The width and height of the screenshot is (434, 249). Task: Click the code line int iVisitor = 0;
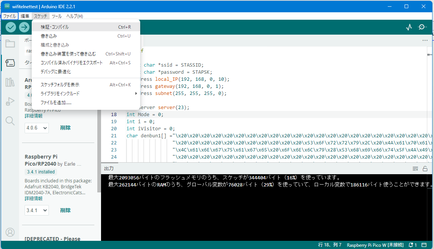pyautogui.click(x=151, y=128)
